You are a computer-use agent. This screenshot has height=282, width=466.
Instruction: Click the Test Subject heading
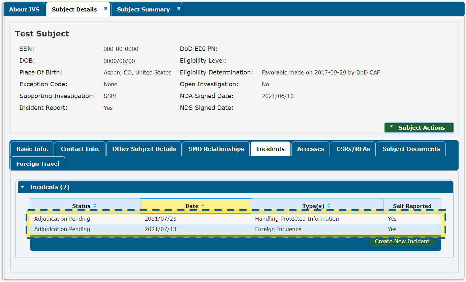42,34
